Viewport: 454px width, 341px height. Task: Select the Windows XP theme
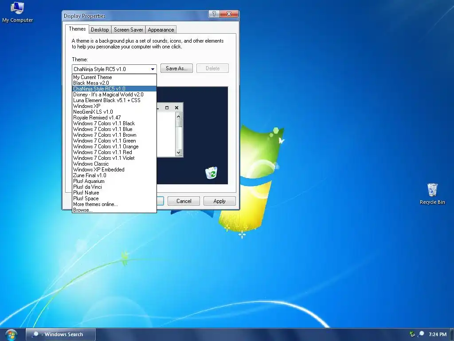point(114,106)
